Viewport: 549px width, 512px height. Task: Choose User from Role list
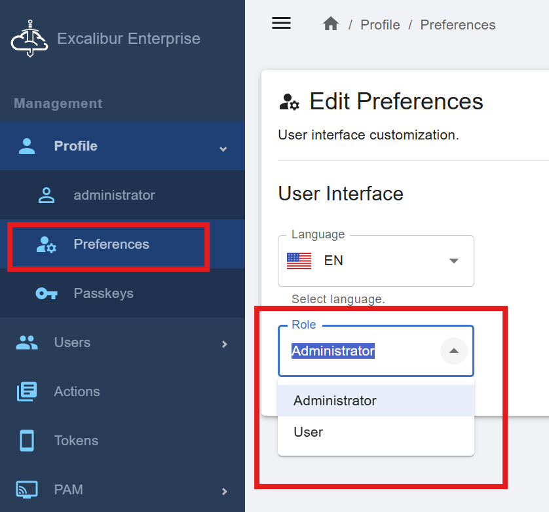pos(375,432)
